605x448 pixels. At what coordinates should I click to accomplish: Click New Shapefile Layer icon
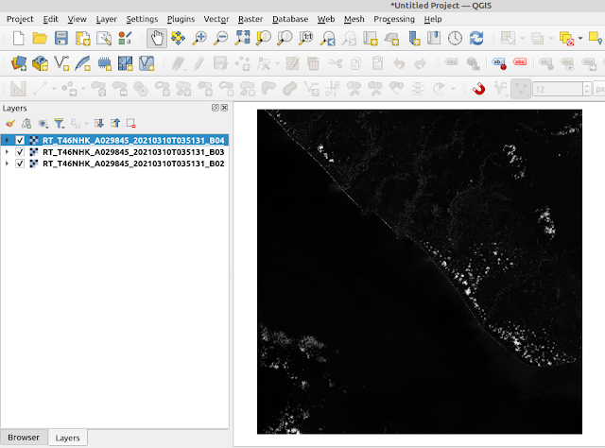pos(61,63)
